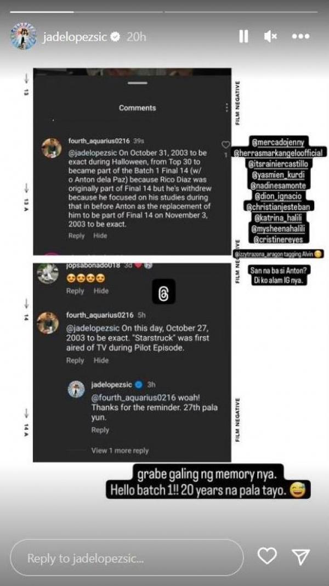This screenshot has height=586, width=329.
Task: Tap the @katrina_halili mention
Action: (278, 216)
